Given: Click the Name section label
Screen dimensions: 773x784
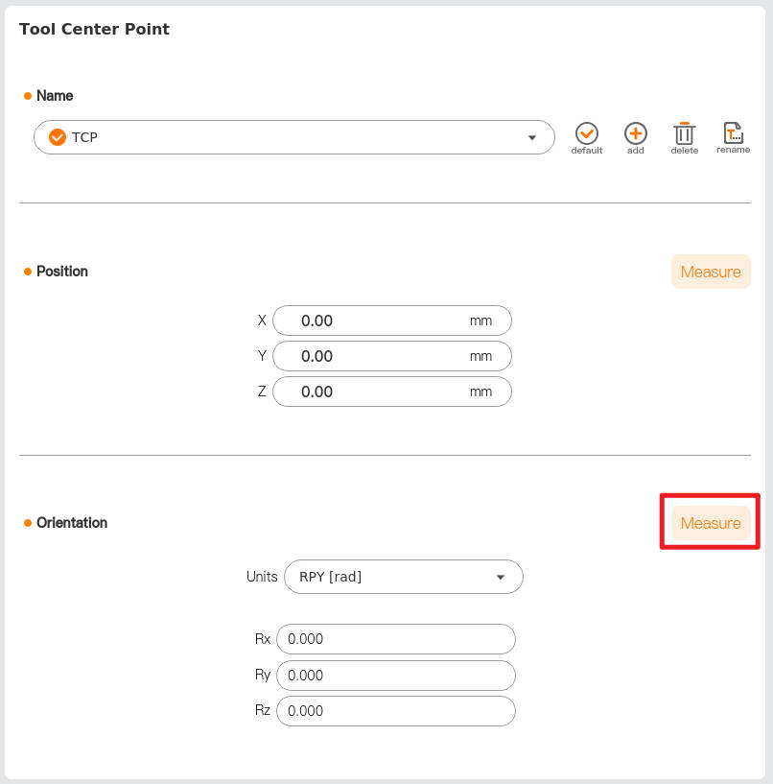Looking at the screenshot, I should click(x=55, y=96).
